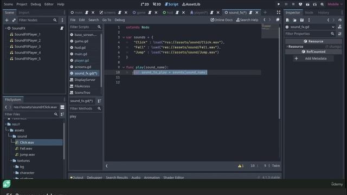Expand the character folder
This screenshot has height=195, width=347.
(14, 173)
